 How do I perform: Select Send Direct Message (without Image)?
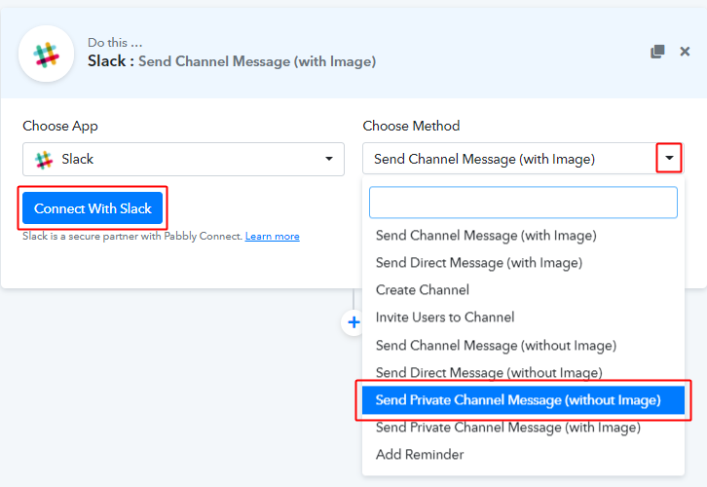523,372
